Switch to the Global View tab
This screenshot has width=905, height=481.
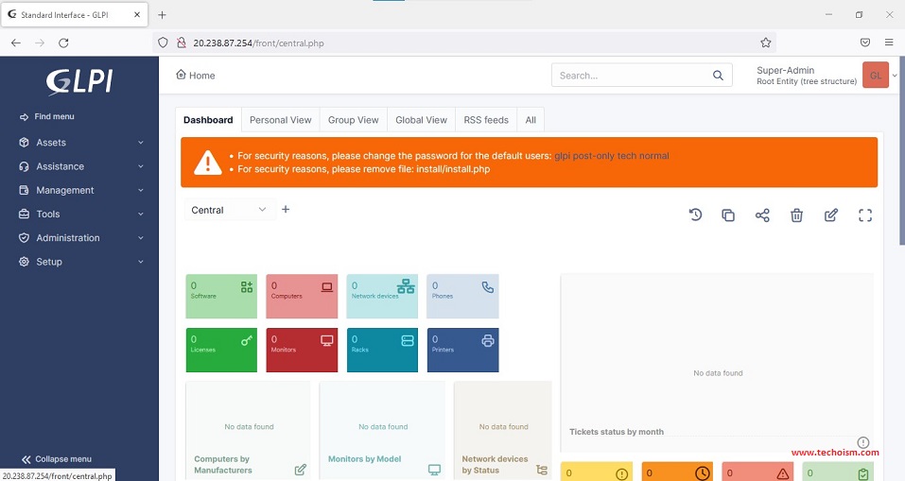422,120
